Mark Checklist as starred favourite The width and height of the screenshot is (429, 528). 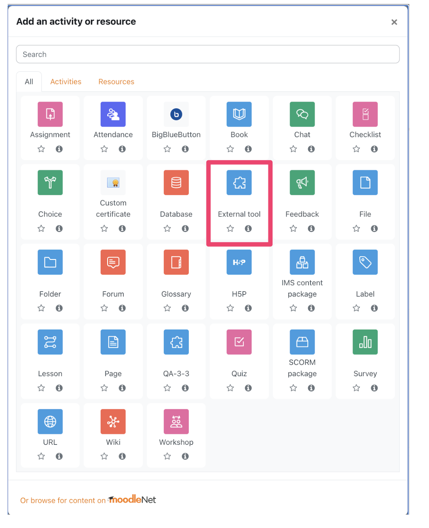[x=357, y=149]
